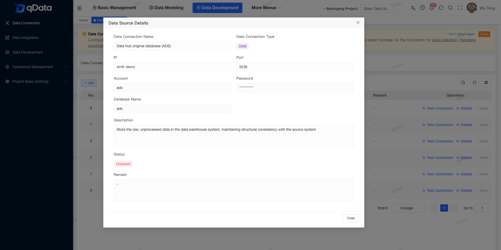Click the Disabled status tag

click(123, 164)
